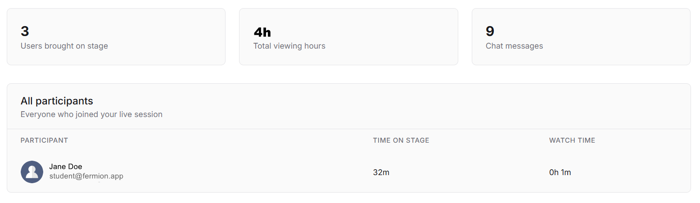Click the Jane Doe participant name

point(66,167)
